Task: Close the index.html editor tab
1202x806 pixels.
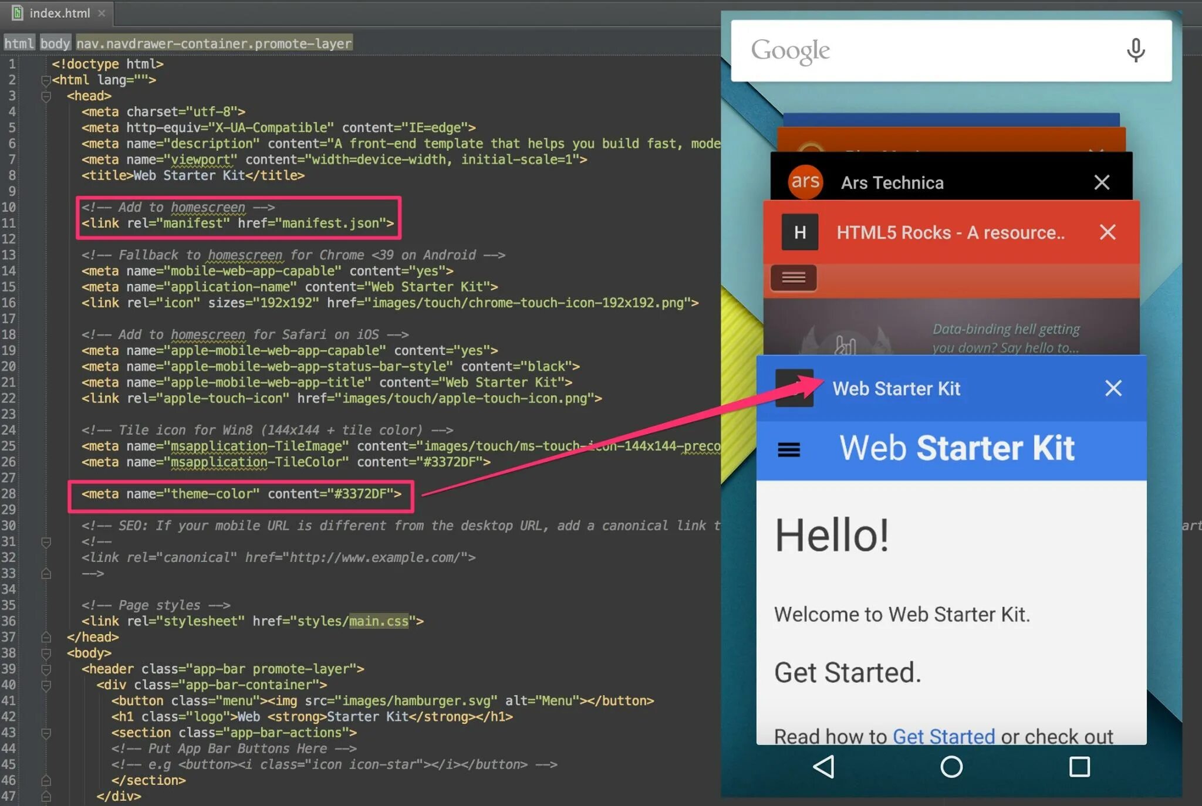Action: pos(102,13)
